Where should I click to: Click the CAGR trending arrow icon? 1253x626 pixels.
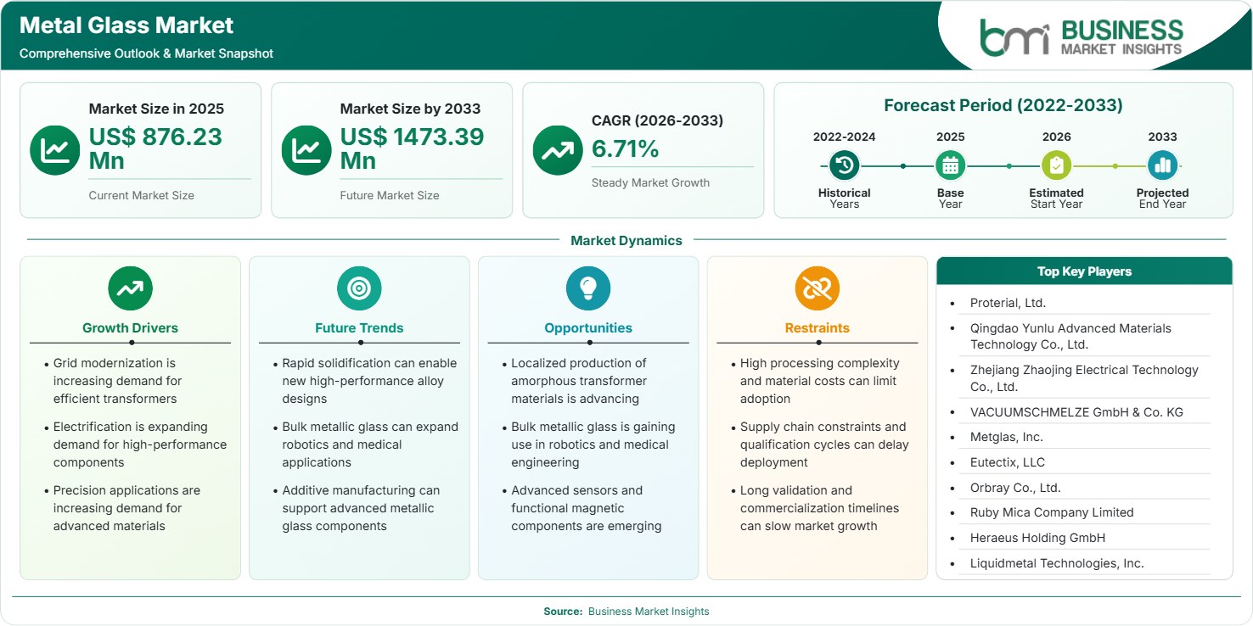(x=558, y=150)
